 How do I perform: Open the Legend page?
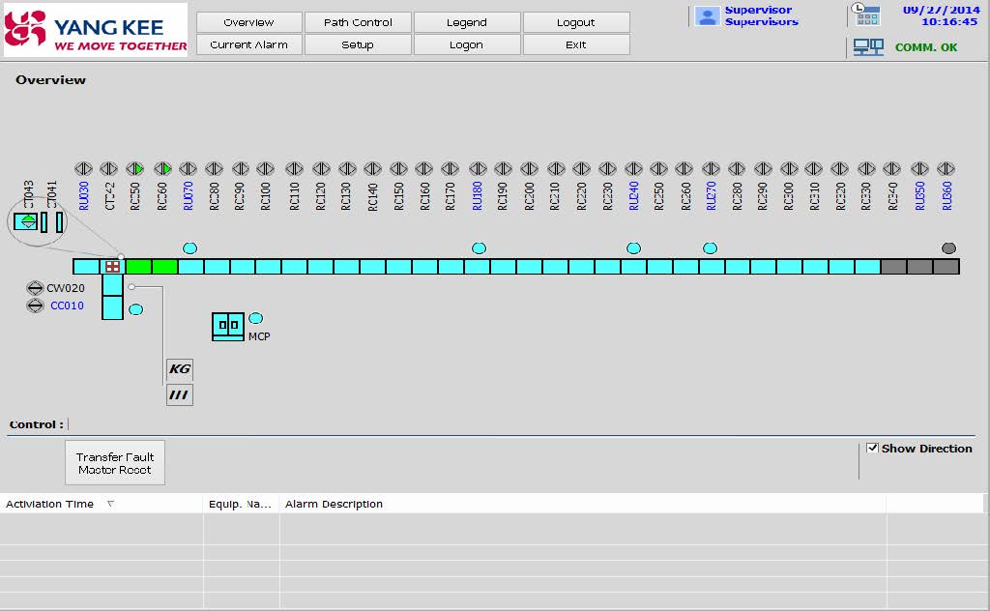pos(466,22)
